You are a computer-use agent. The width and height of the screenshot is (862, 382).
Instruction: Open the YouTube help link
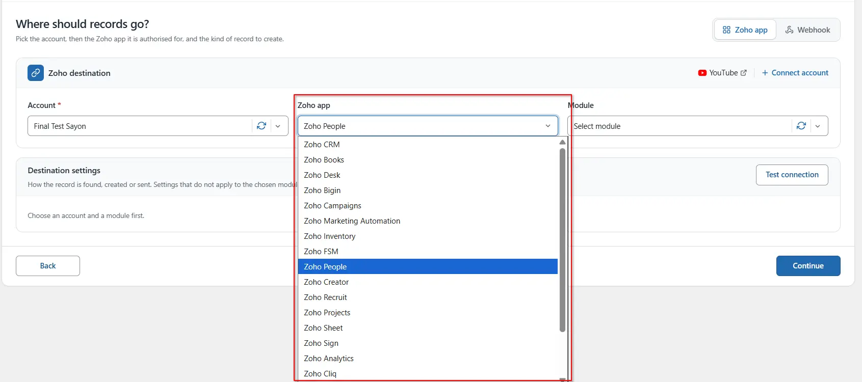[722, 73]
